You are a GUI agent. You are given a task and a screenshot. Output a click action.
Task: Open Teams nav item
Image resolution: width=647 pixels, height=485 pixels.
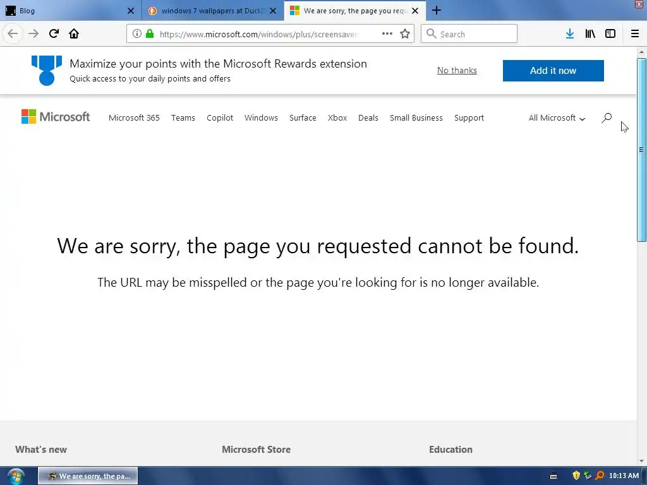pos(183,118)
